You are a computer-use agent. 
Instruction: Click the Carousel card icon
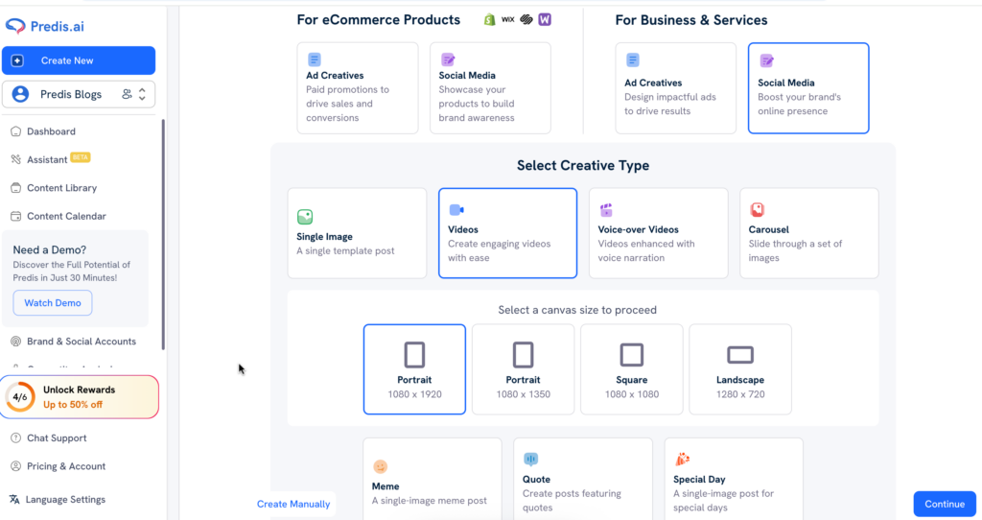[757, 210]
